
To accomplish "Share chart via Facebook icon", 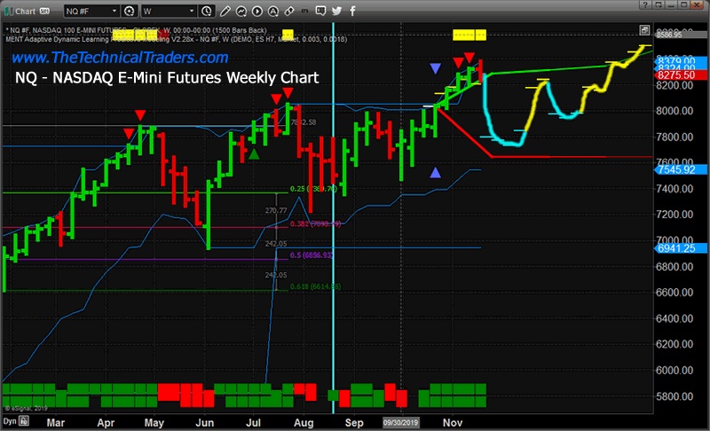I will click(x=352, y=12).
